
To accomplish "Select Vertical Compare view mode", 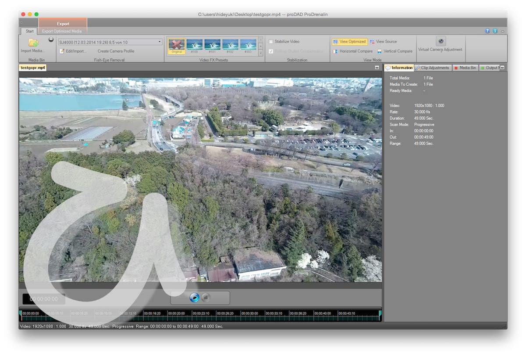I will (x=394, y=51).
